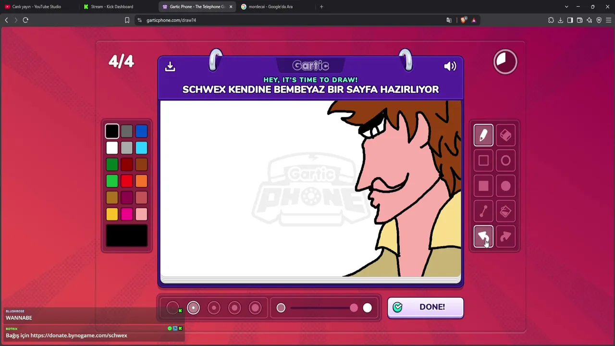Set opacity to maximum via white dot
Viewport: 615px width, 346px height.
click(x=367, y=308)
